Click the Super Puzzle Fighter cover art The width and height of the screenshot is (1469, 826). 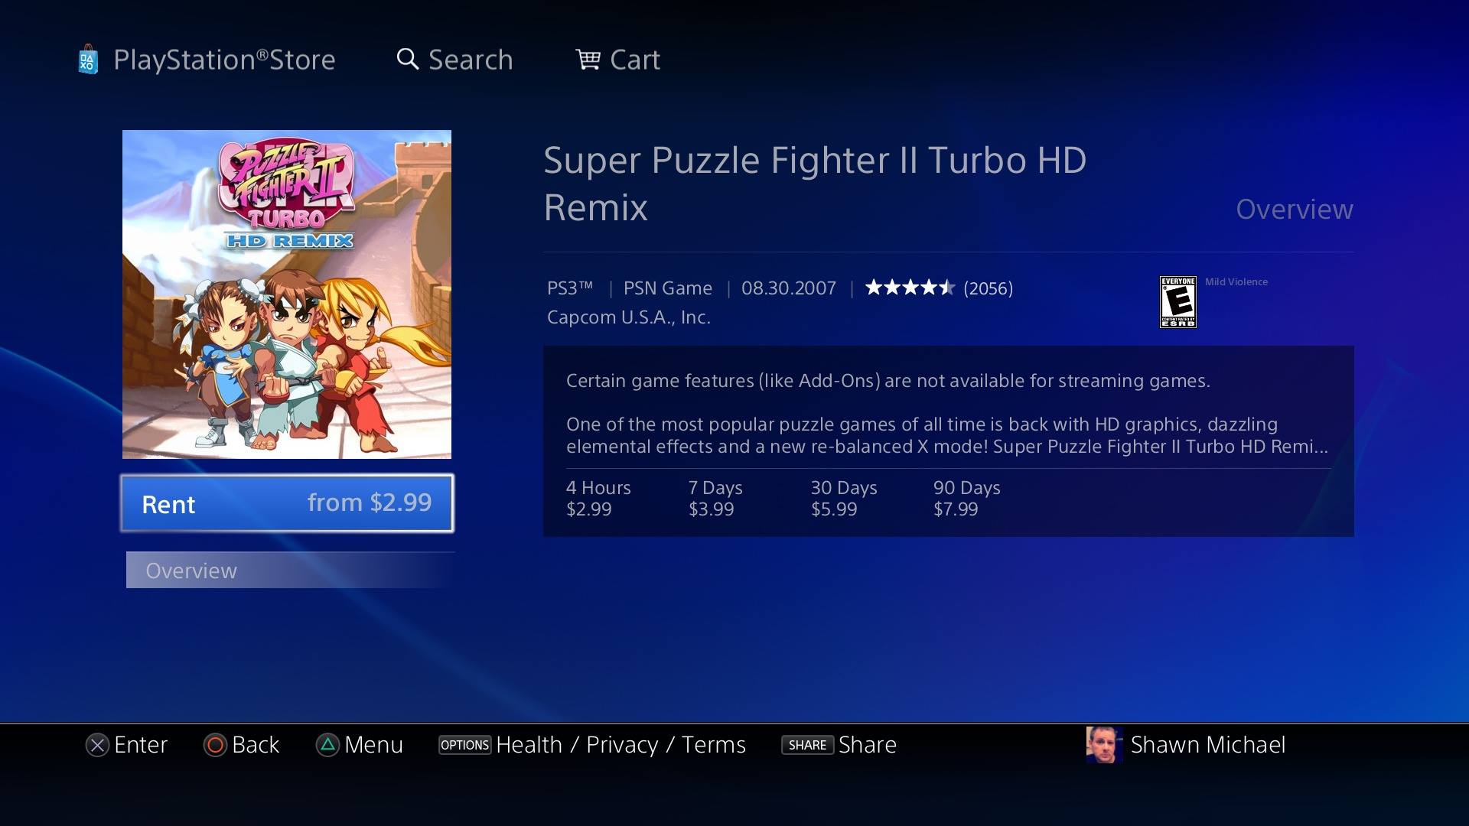[287, 294]
